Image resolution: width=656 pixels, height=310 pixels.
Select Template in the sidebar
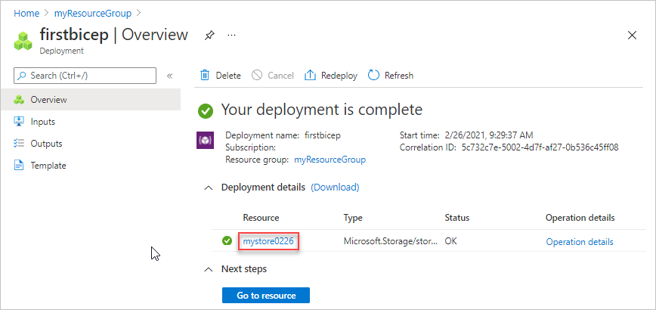click(48, 166)
